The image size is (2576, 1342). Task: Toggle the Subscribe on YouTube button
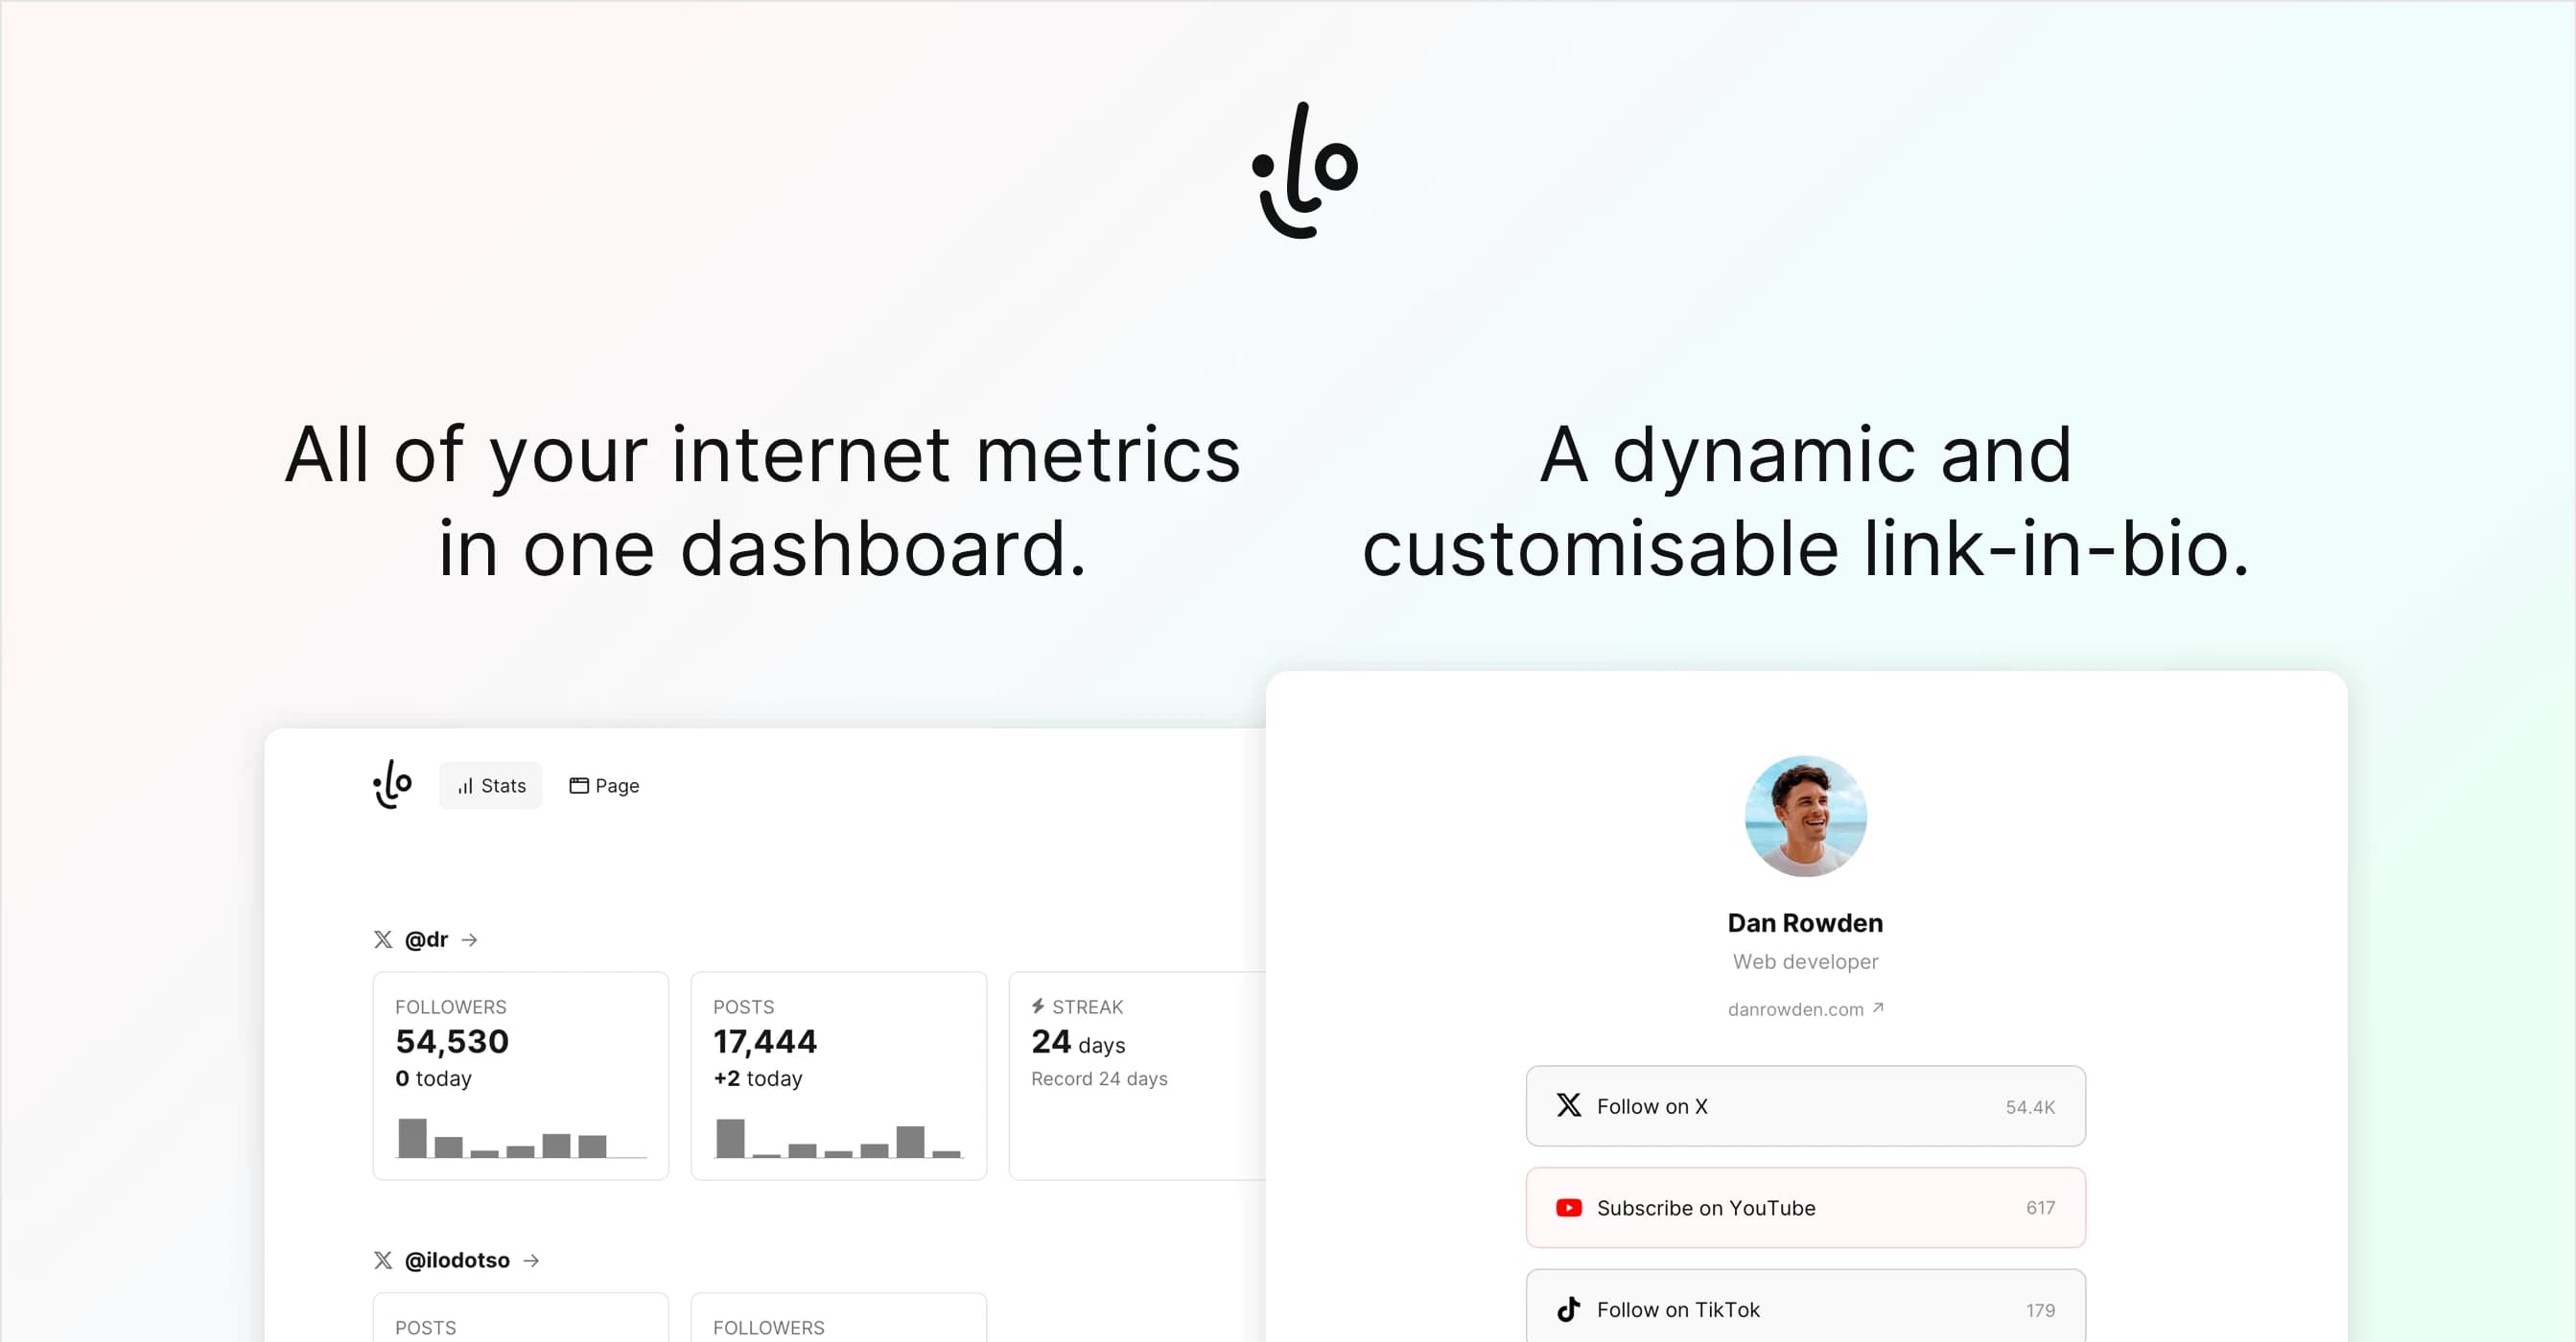(1806, 1206)
